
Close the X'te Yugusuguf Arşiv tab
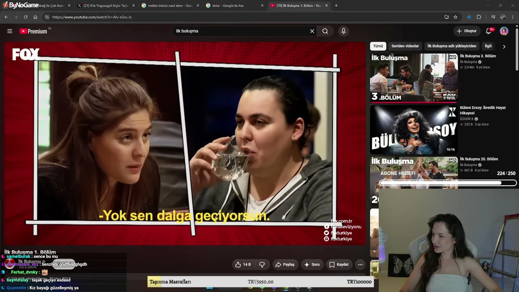[133, 6]
